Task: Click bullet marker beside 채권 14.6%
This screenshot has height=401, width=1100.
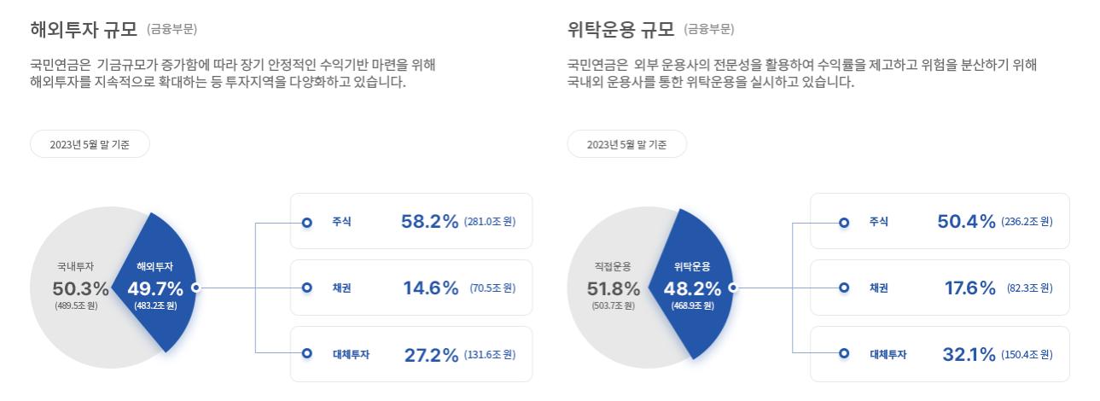Action: 307,288
